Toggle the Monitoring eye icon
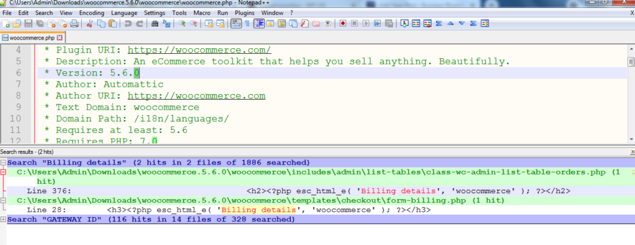Screen dimensions: 635x245 [327, 24]
